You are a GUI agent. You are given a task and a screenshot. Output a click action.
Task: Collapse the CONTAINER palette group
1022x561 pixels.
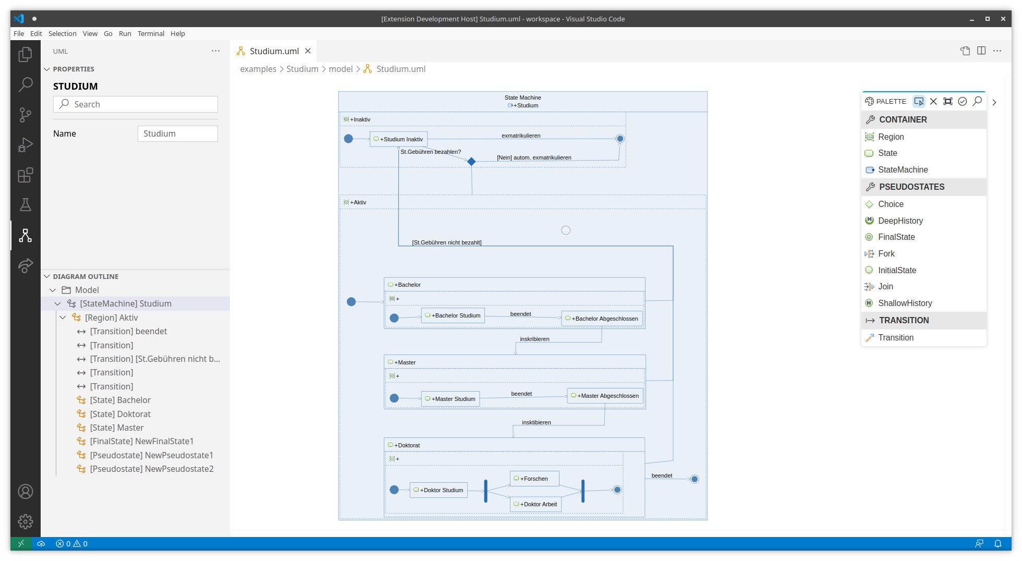pos(923,119)
